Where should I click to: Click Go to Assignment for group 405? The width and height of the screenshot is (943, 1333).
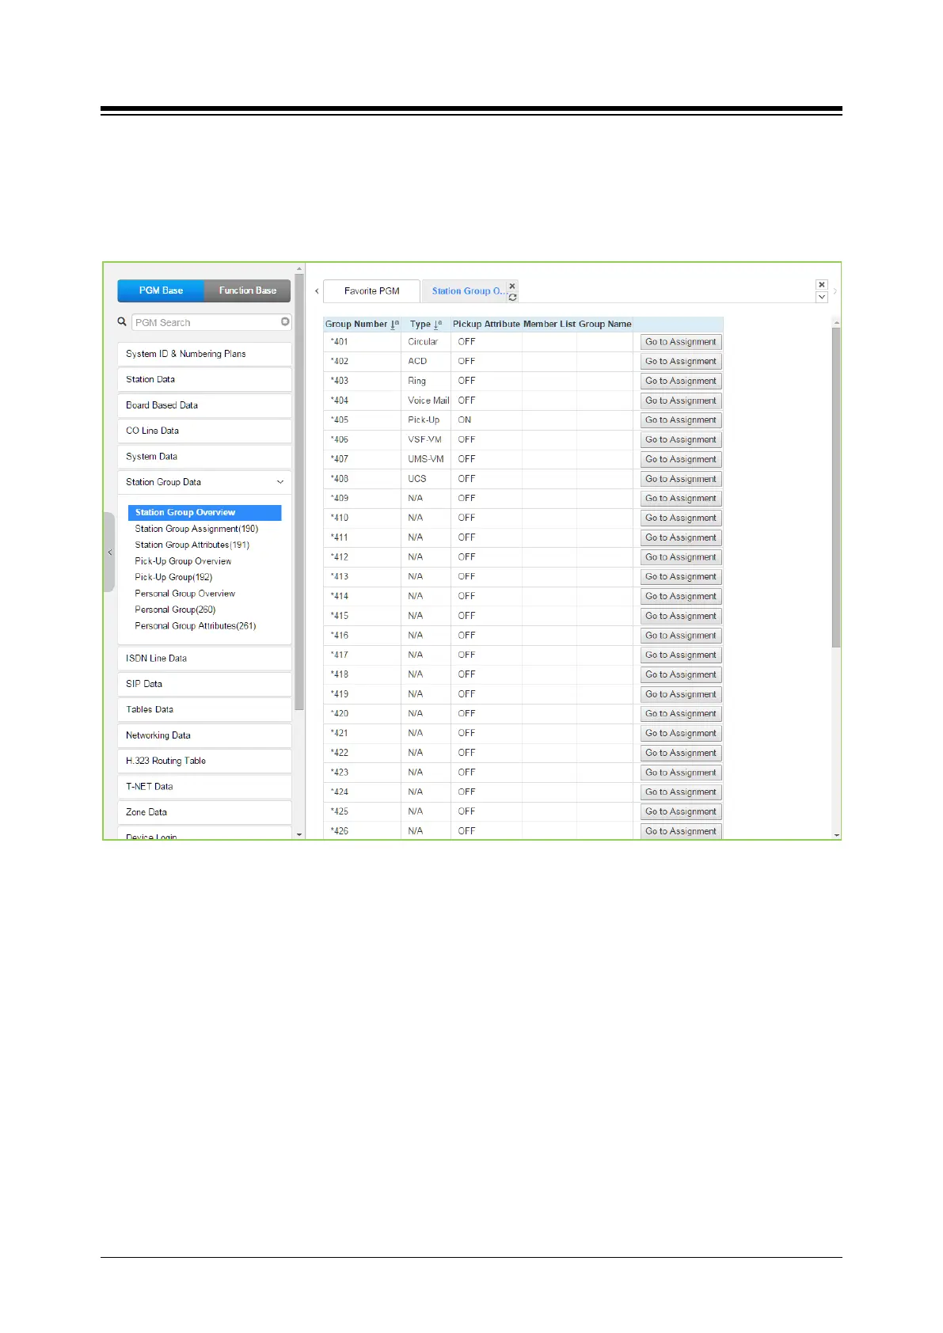681,420
